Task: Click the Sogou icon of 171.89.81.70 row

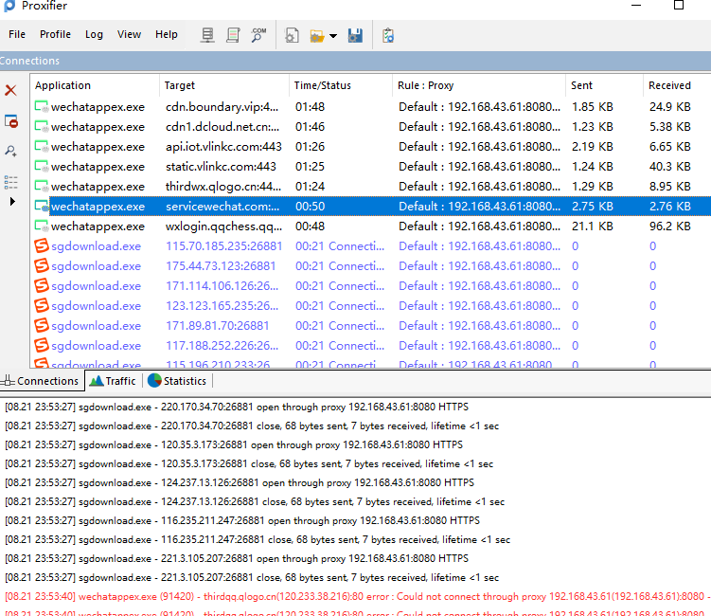Action: [x=42, y=325]
